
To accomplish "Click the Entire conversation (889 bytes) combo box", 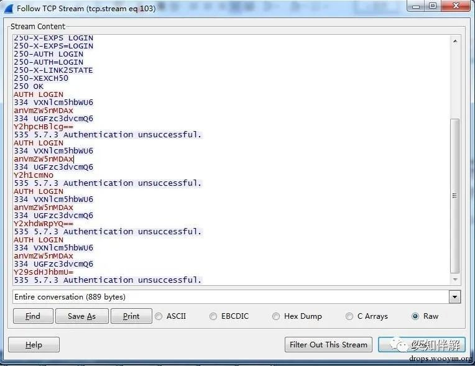I will [237, 297].
